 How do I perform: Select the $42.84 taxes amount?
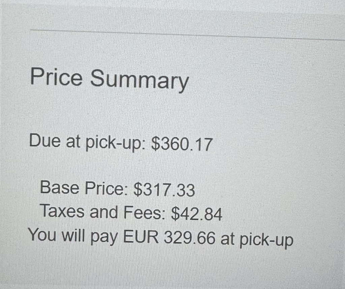196,214
